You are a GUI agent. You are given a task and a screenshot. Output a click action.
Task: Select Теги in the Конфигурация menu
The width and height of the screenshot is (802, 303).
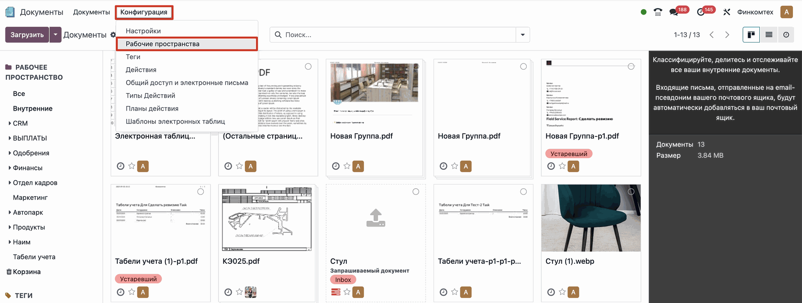click(x=133, y=57)
